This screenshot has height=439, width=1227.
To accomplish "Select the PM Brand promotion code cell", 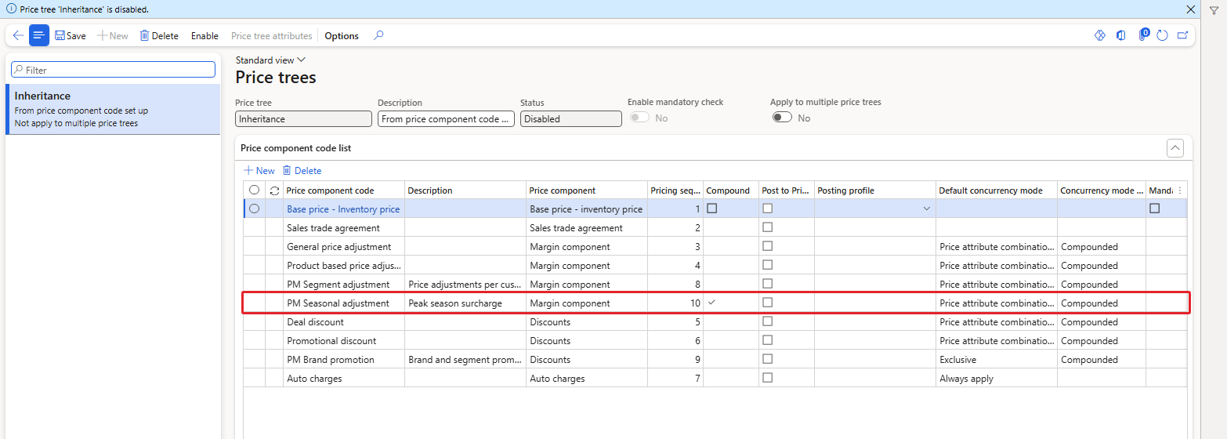I will pyautogui.click(x=344, y=360).
